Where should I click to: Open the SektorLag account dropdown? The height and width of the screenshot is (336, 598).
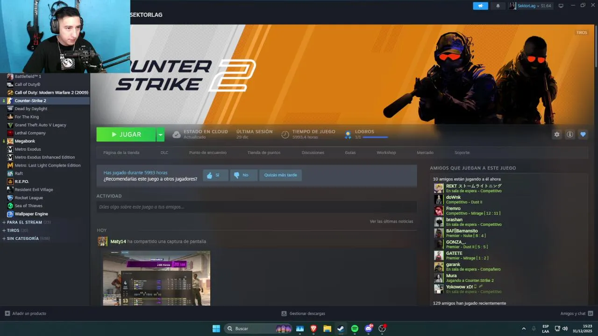[x=530, y=6]
